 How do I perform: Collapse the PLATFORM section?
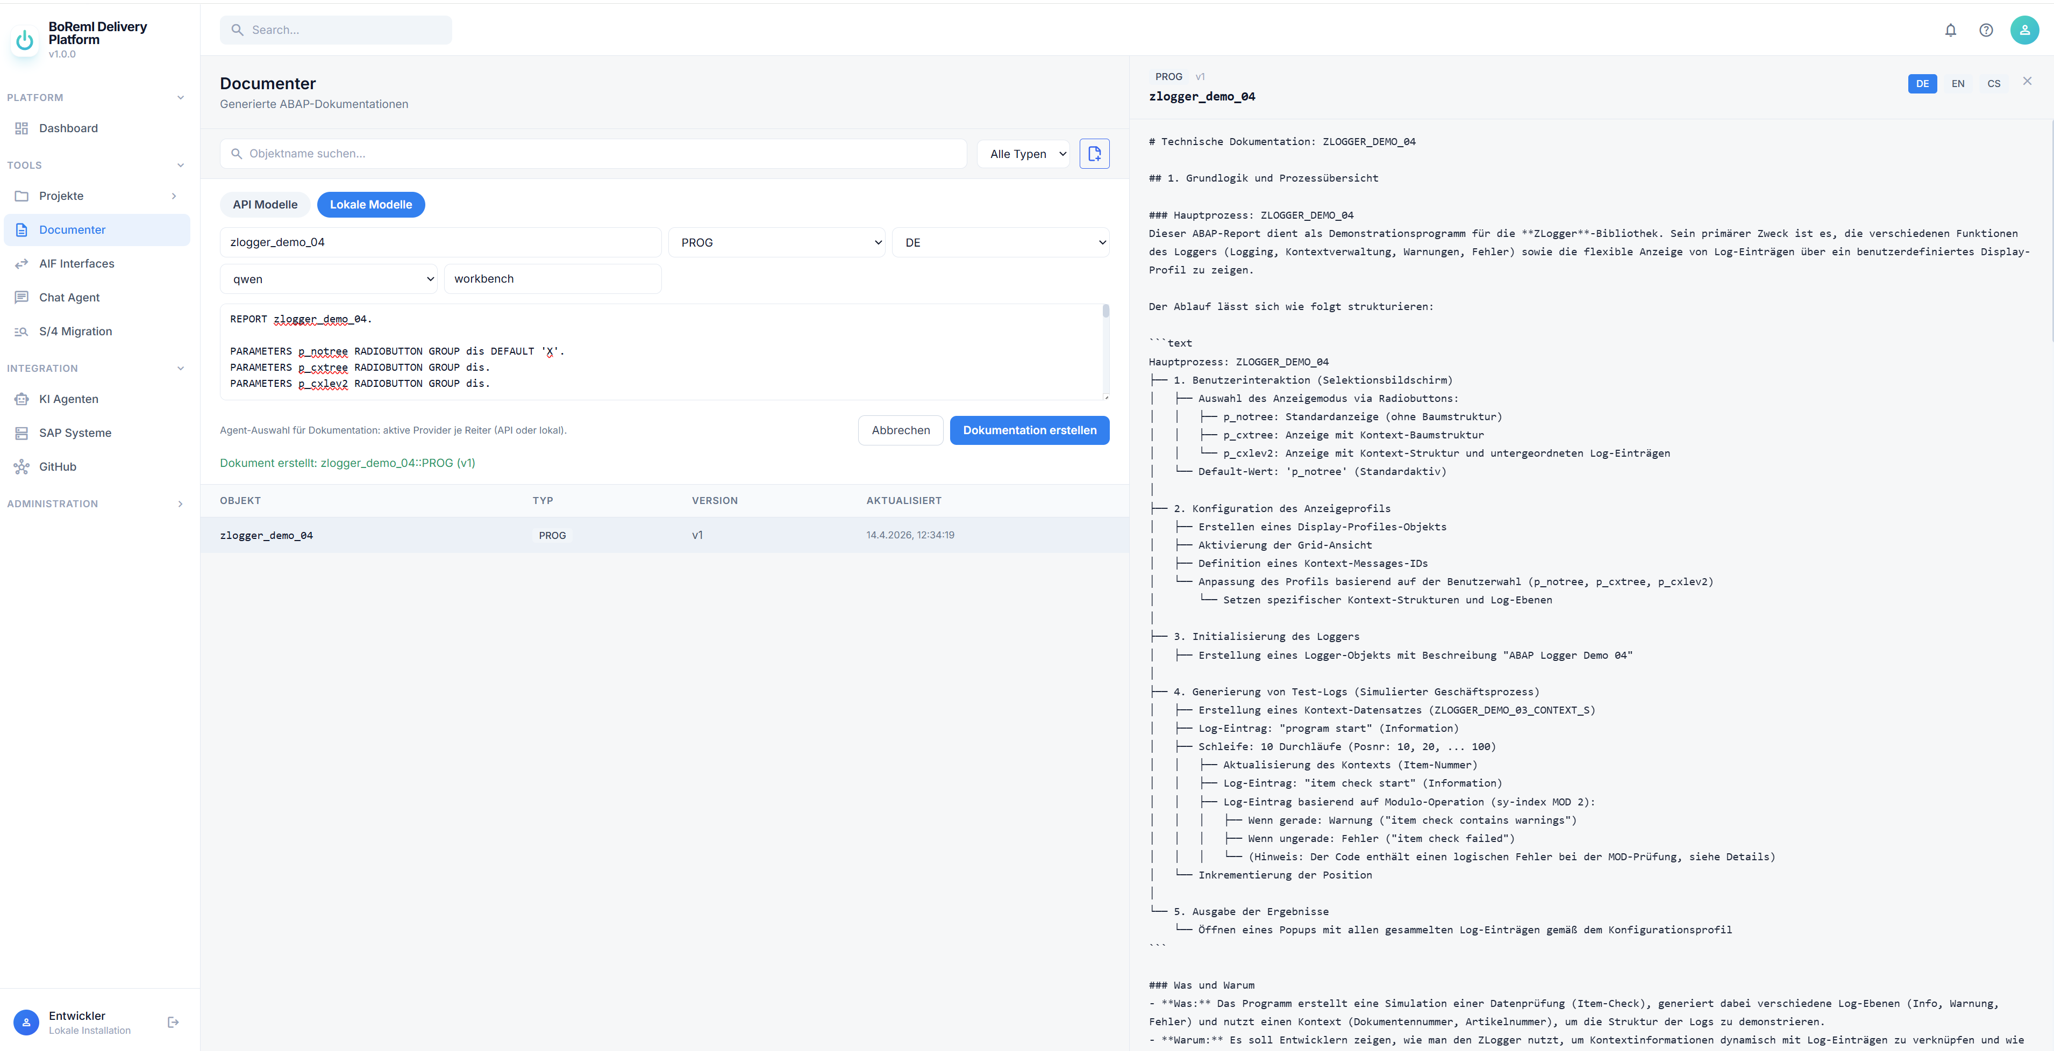click(x=181, y=98)
